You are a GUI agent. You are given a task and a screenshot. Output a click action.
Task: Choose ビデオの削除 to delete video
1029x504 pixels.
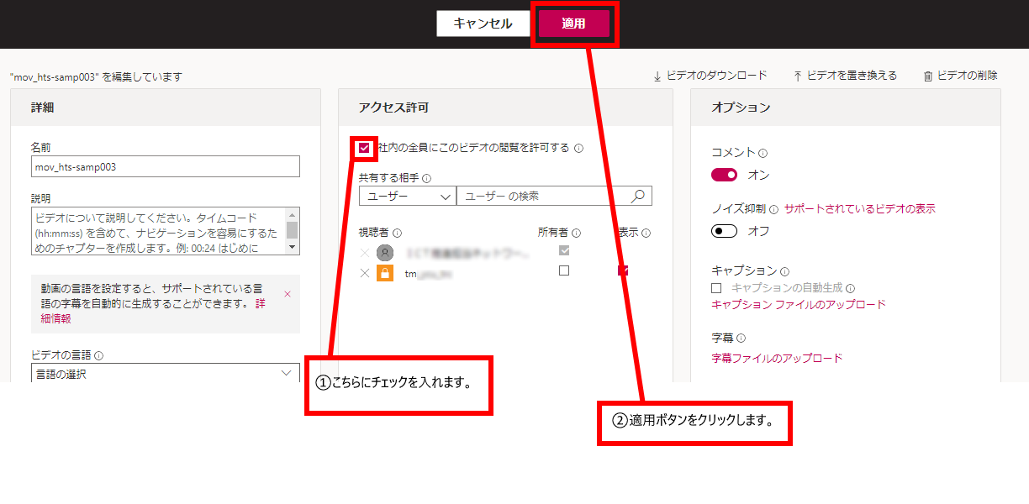[960, 76]
